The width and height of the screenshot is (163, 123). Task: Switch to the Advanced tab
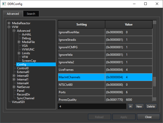(13, 14)
